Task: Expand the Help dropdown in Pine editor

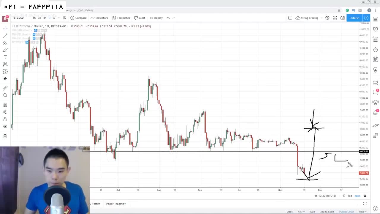Action: click(362, 212)
